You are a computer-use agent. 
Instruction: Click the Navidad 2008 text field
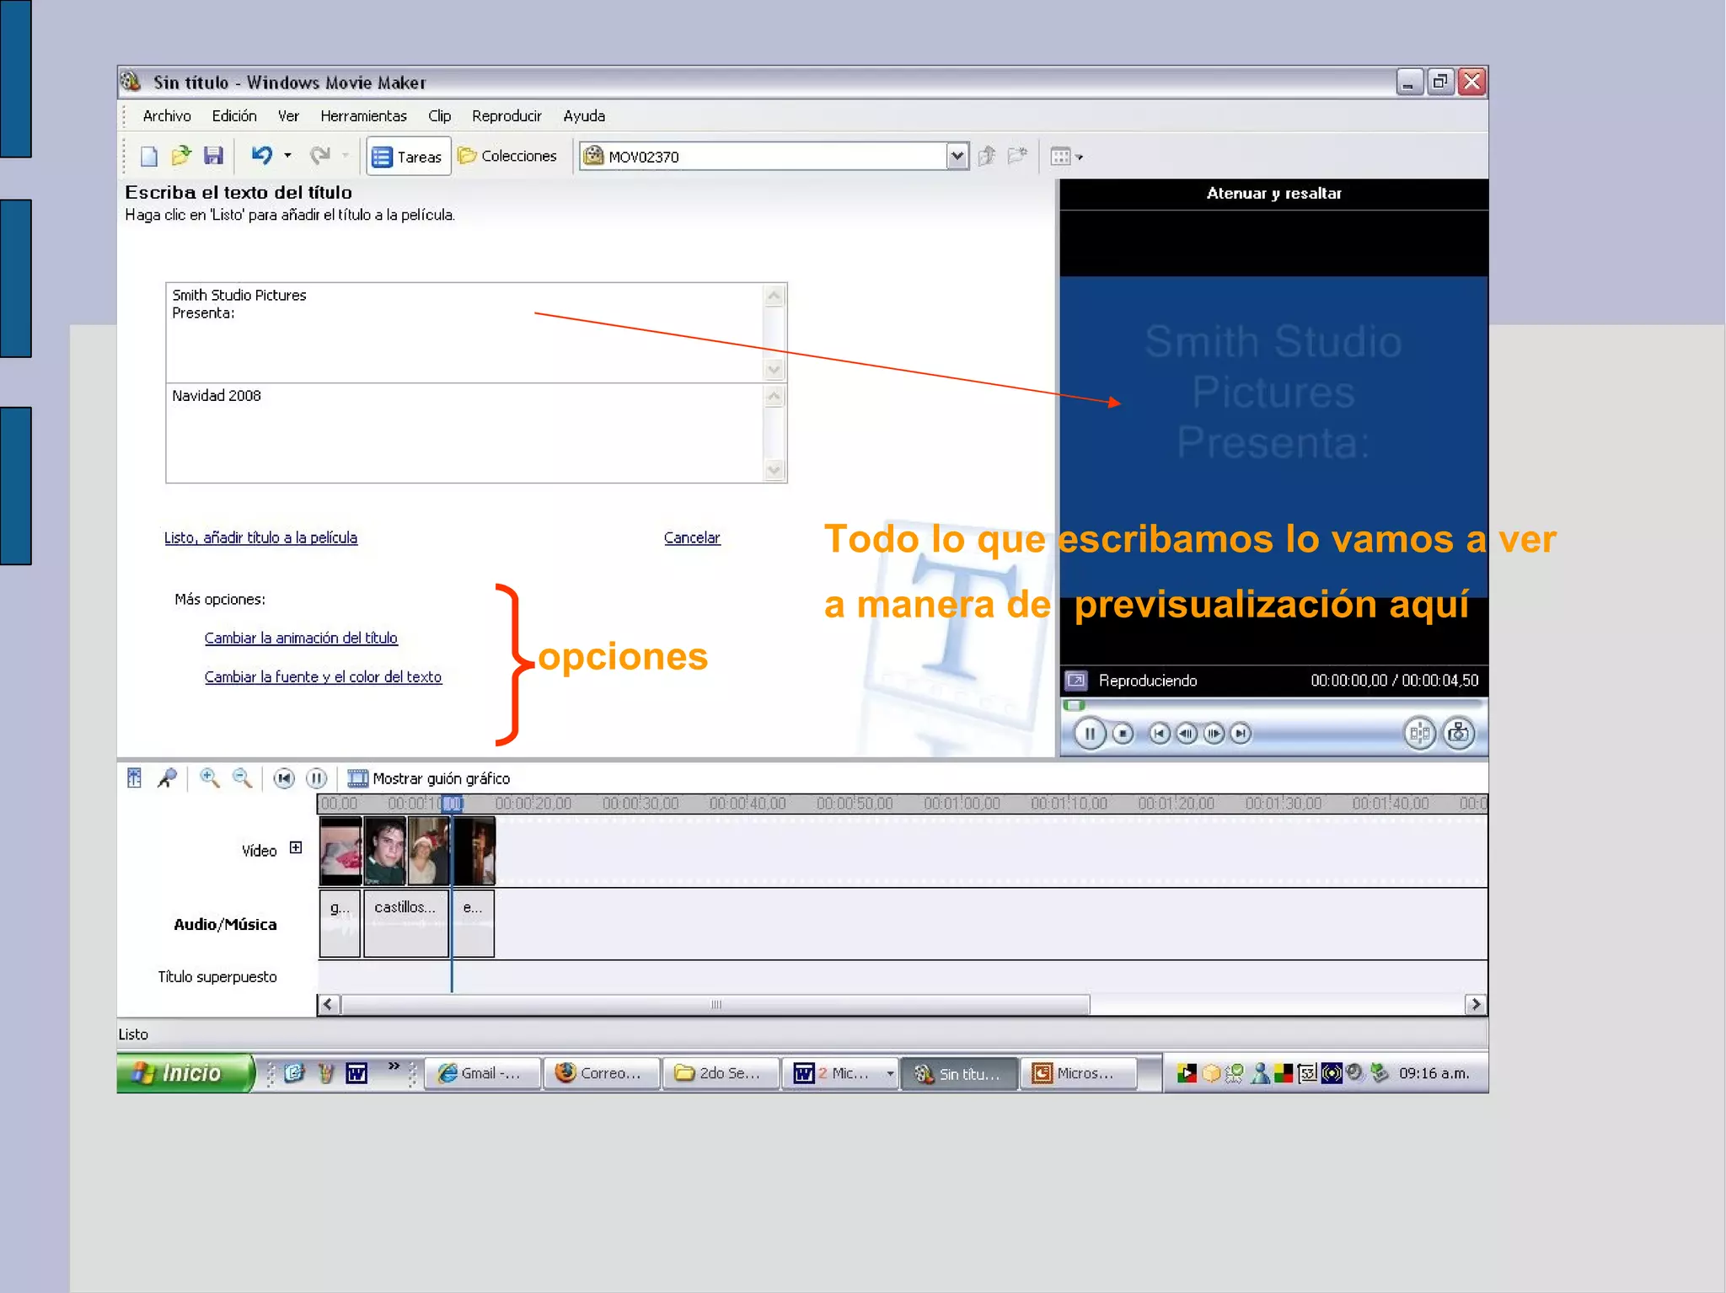tap(464, 433)
